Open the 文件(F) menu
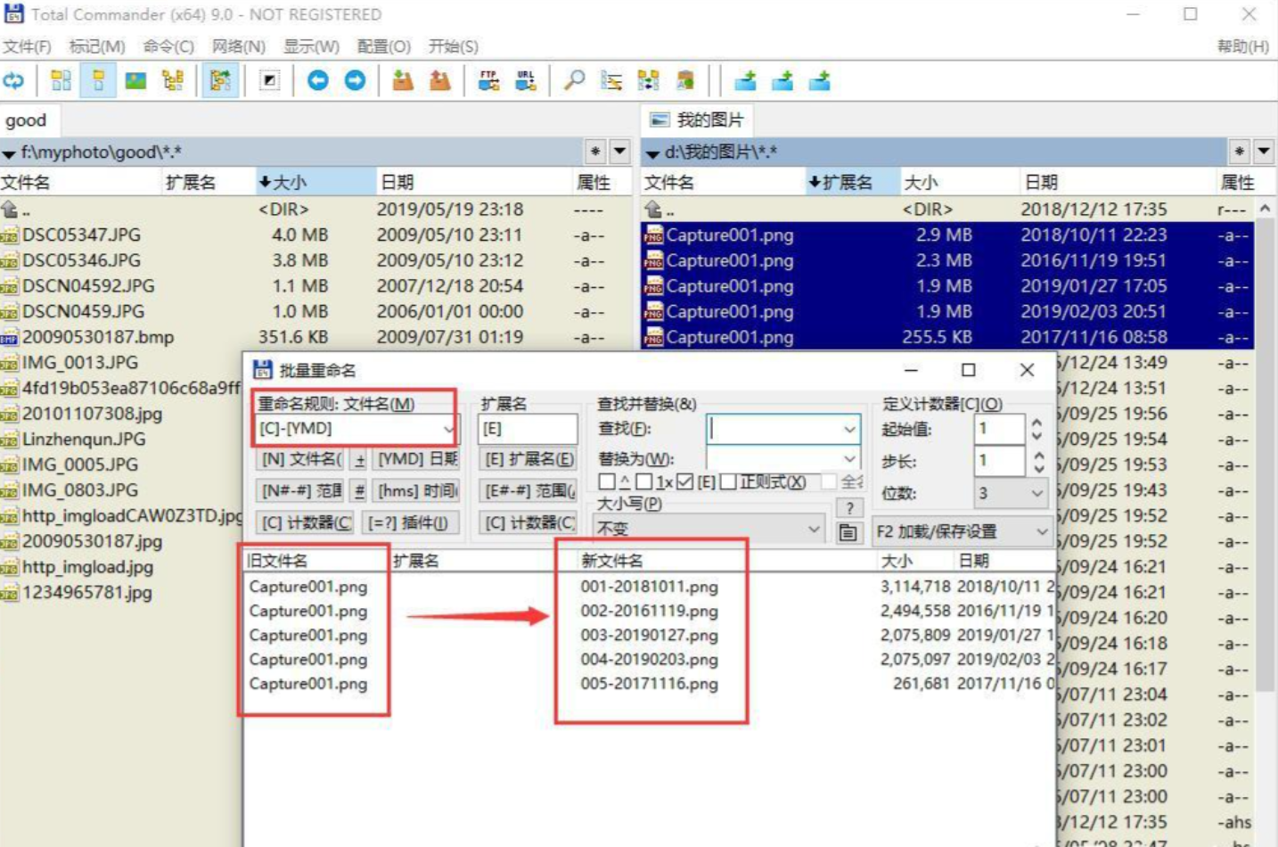Viewport: 1278px width, 847px height. (27, 46)
